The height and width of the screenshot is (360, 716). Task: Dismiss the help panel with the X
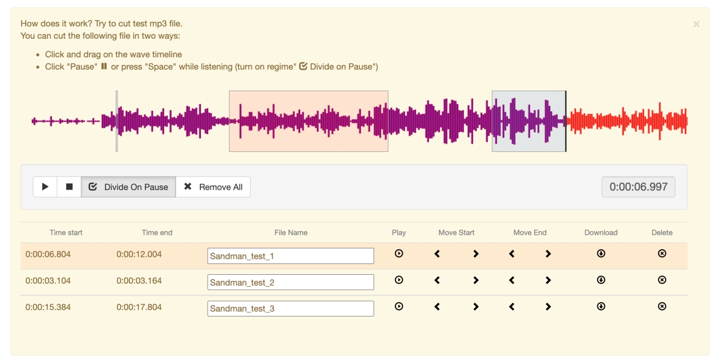click(x=696, y=24)
